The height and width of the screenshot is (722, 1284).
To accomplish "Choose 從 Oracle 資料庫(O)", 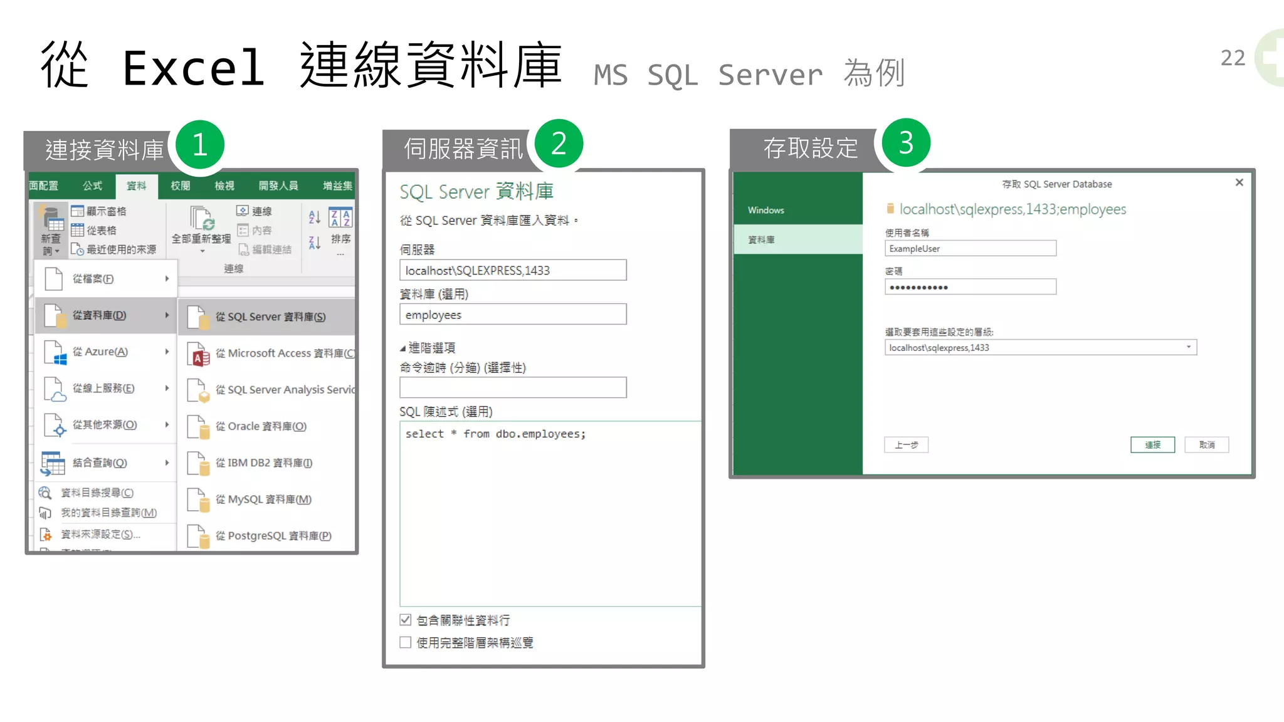I will tap(267, 426).
